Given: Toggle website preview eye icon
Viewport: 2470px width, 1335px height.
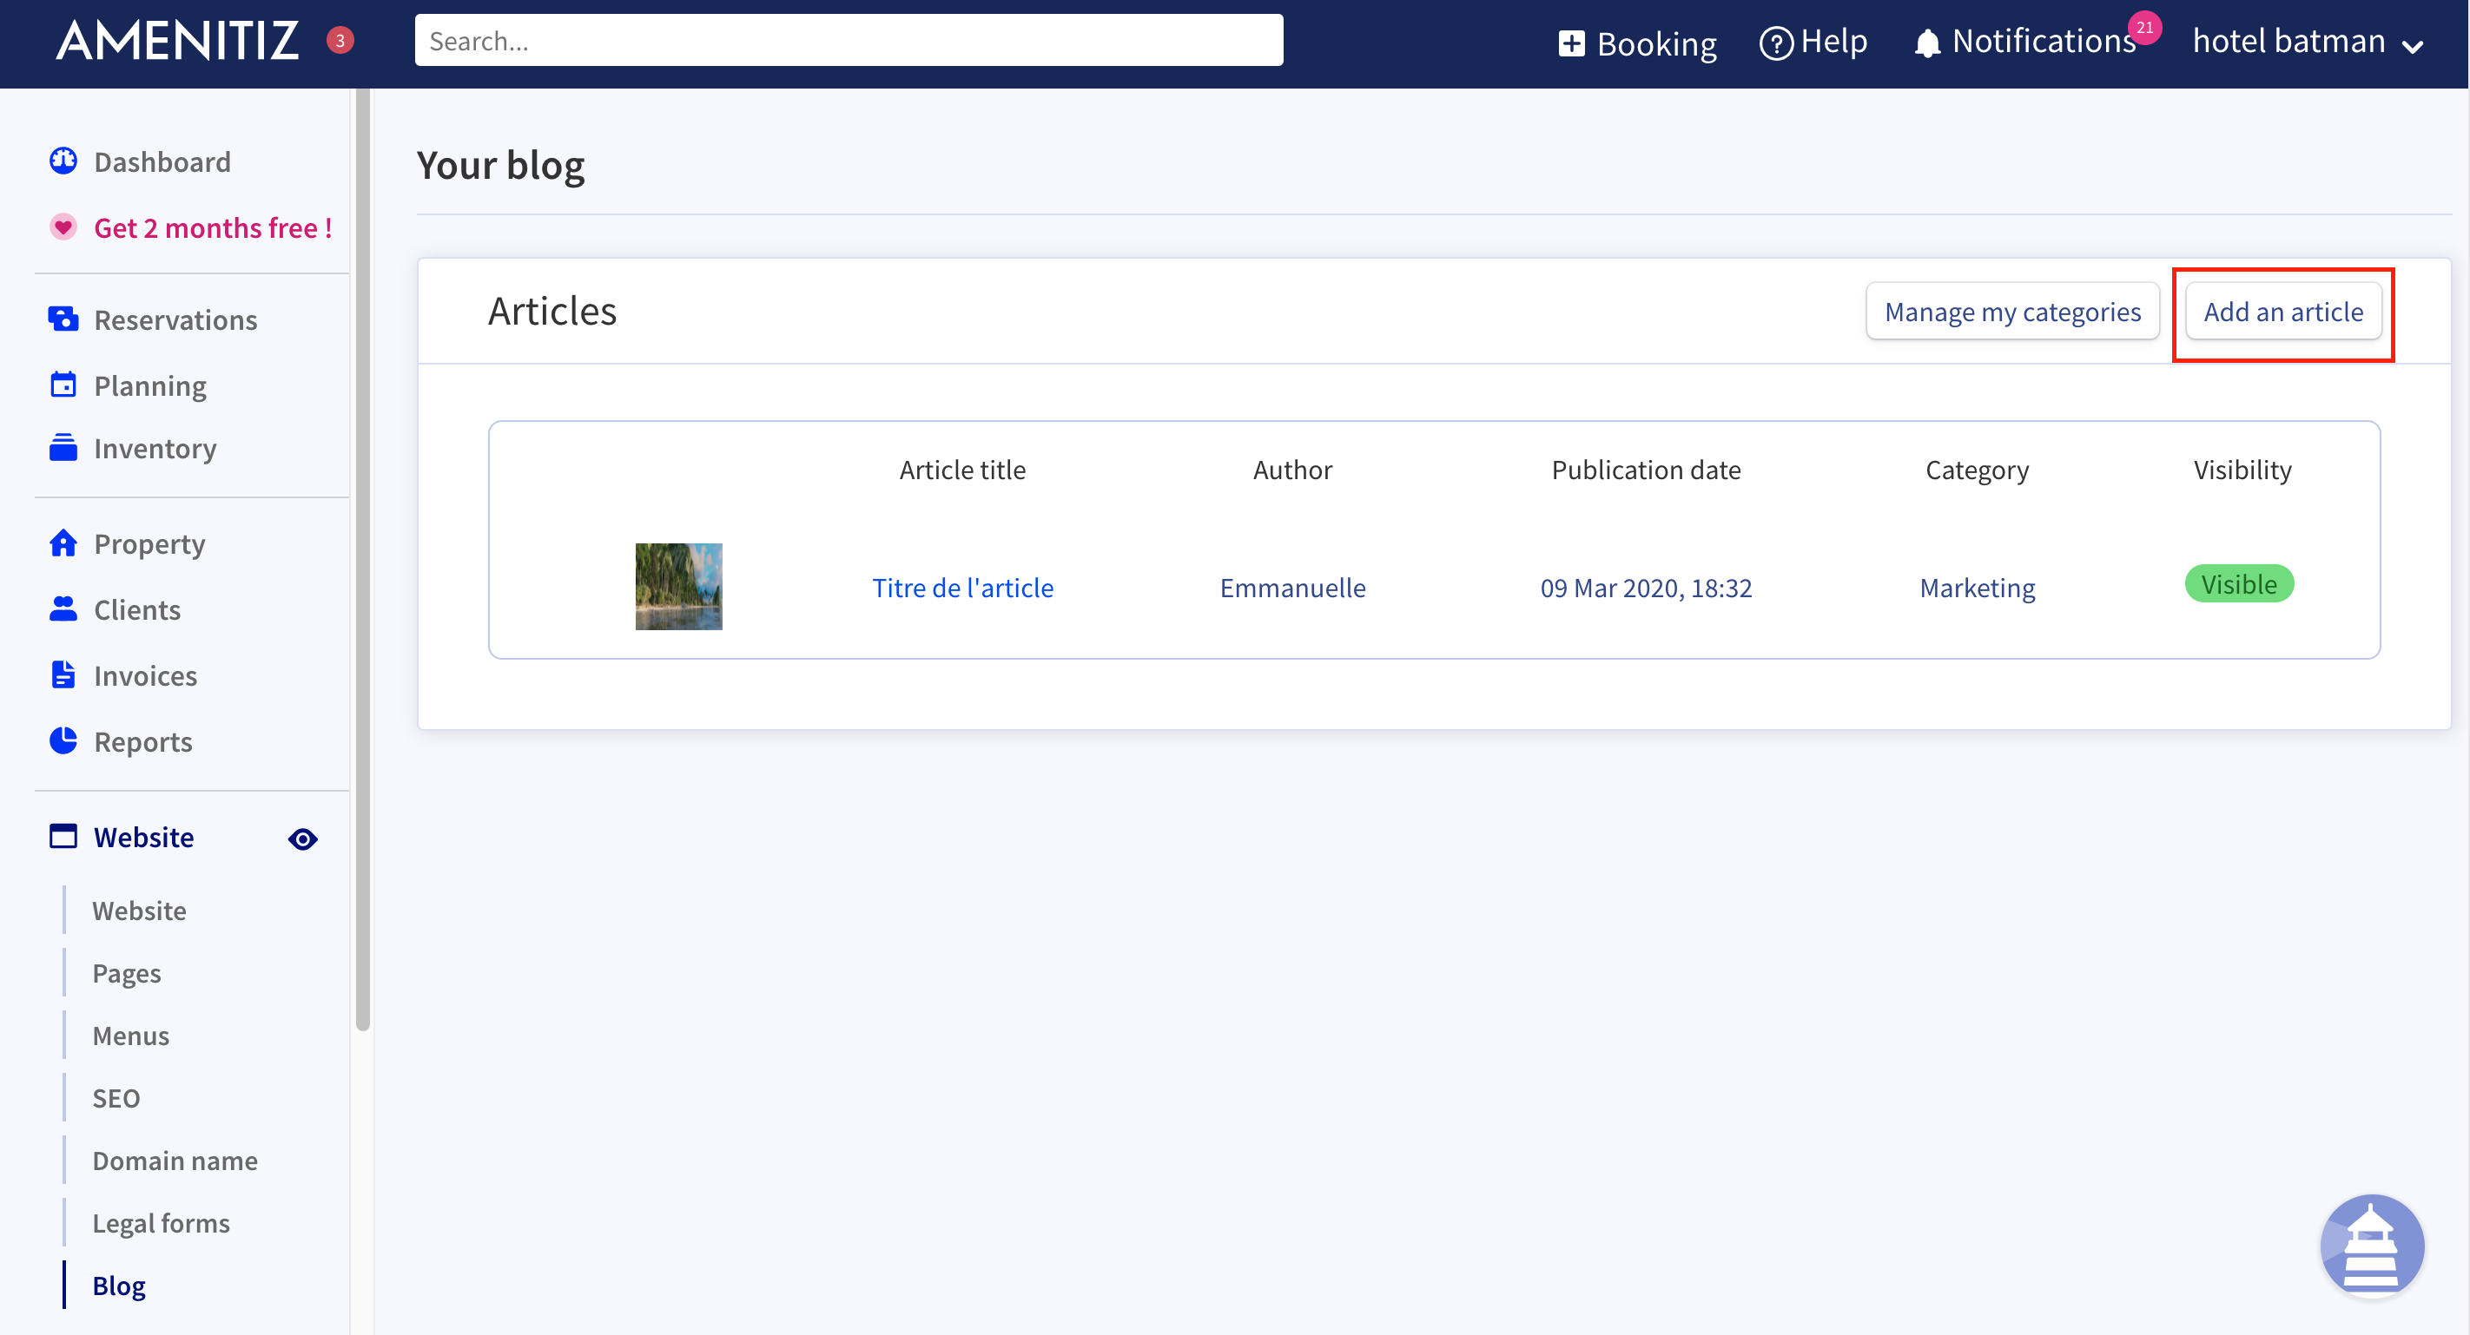Looking at the screenshot, I should 303,839.
